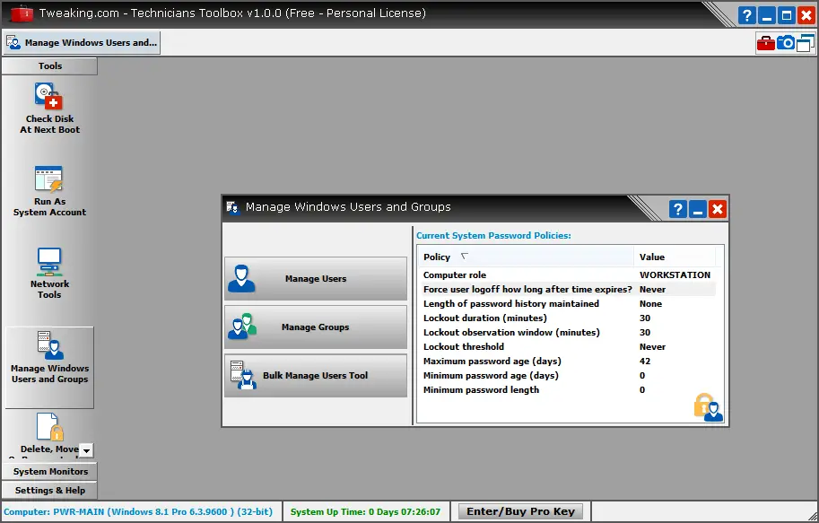This screenshot has width=819, height=523.
Task: Click Enter/Buy Pro Key button
Action: click(521, 511)
